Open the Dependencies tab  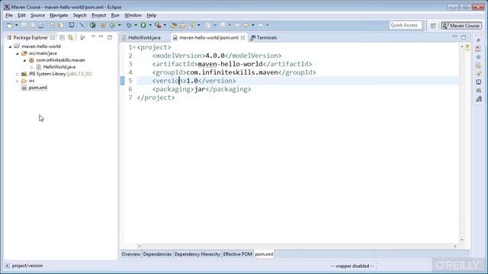pos(157,254)
